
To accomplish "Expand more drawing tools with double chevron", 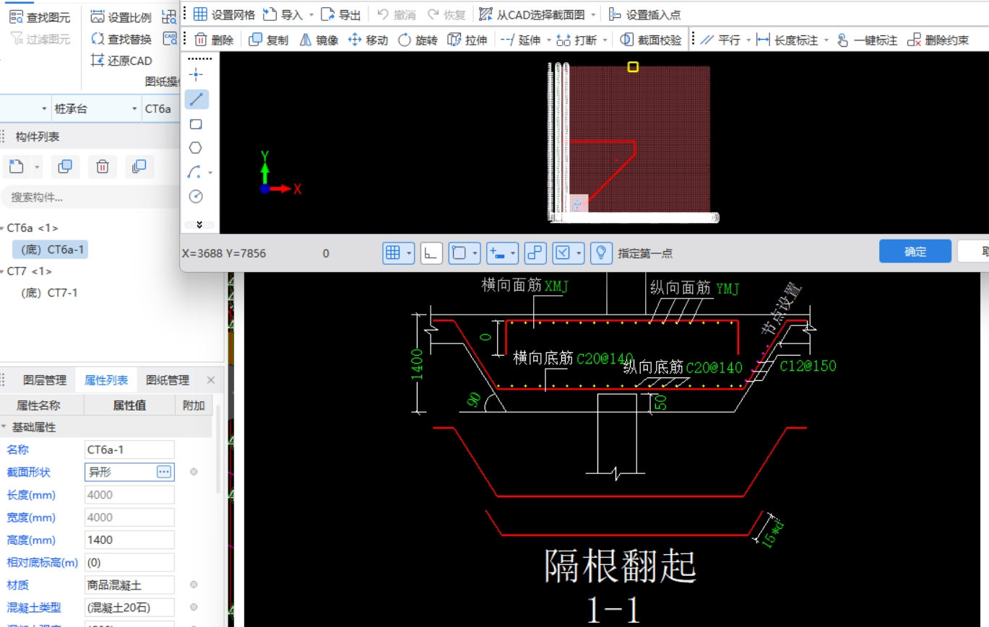I will coord(199,225).
